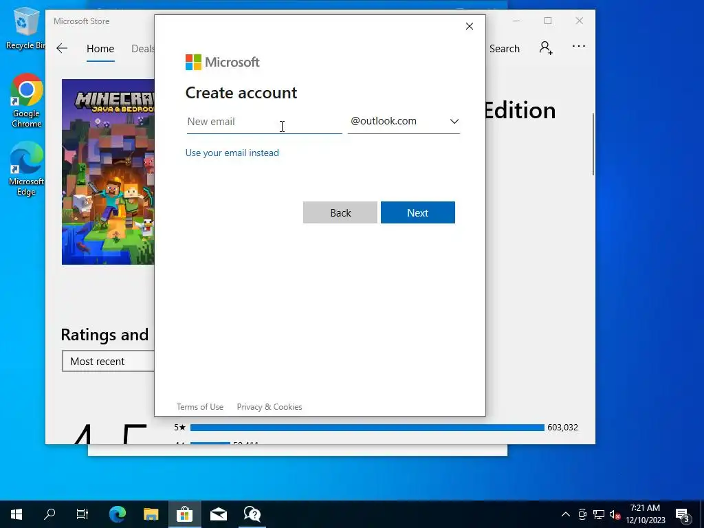Open the Mail app from taskbar
The image size is (704, 528).
click(219, 514)
